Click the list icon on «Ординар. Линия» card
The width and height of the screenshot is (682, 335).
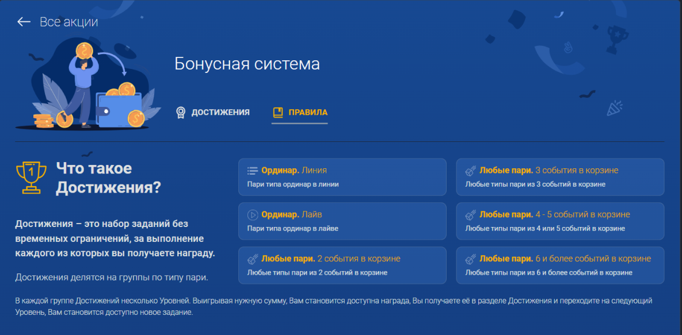(254, 170)
